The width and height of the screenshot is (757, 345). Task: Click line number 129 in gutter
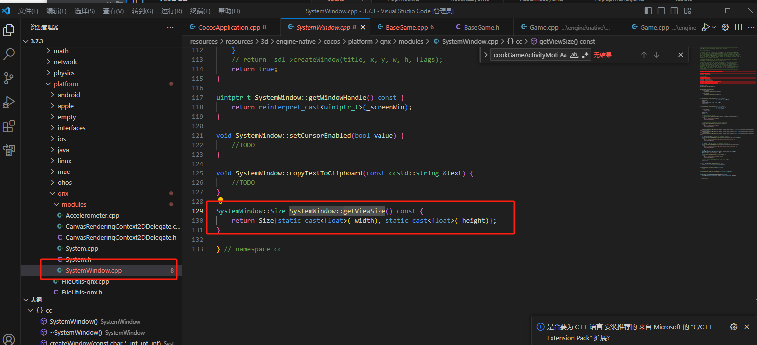coord(198,211)
